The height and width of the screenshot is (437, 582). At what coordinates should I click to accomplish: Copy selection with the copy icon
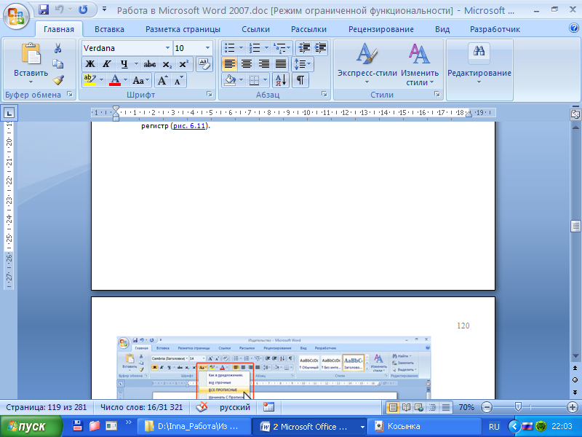[x=58, y=64]
